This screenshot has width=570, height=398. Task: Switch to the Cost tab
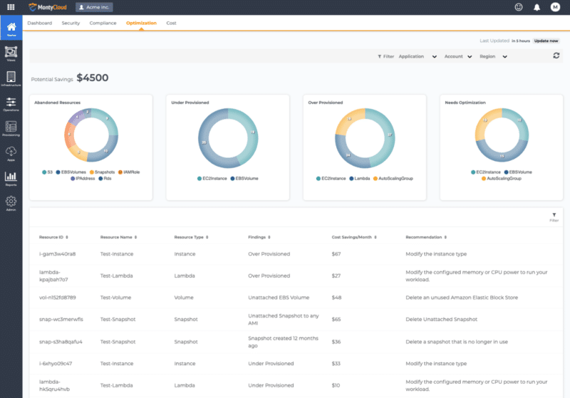click(x=171, y=23)
